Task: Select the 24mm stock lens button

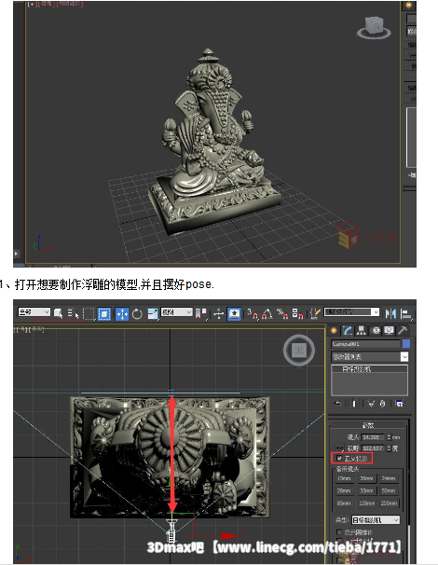Action: [x=389, y=478]
